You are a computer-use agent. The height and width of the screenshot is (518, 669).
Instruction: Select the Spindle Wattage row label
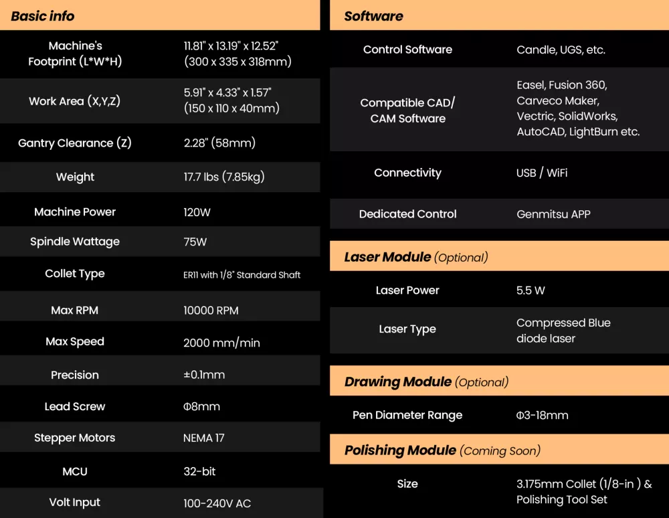pos(75,242)
